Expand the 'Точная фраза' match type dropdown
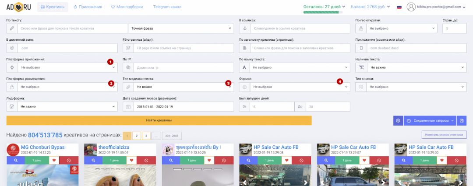This screenshot has height=186, width=473. 180,28
